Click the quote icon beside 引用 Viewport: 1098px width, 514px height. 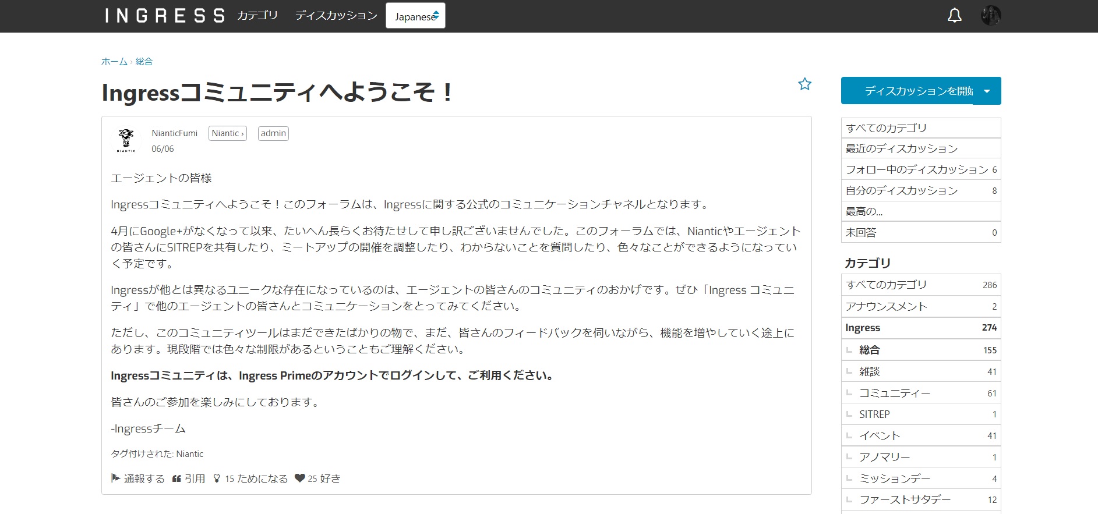click(x=176, y=478)
